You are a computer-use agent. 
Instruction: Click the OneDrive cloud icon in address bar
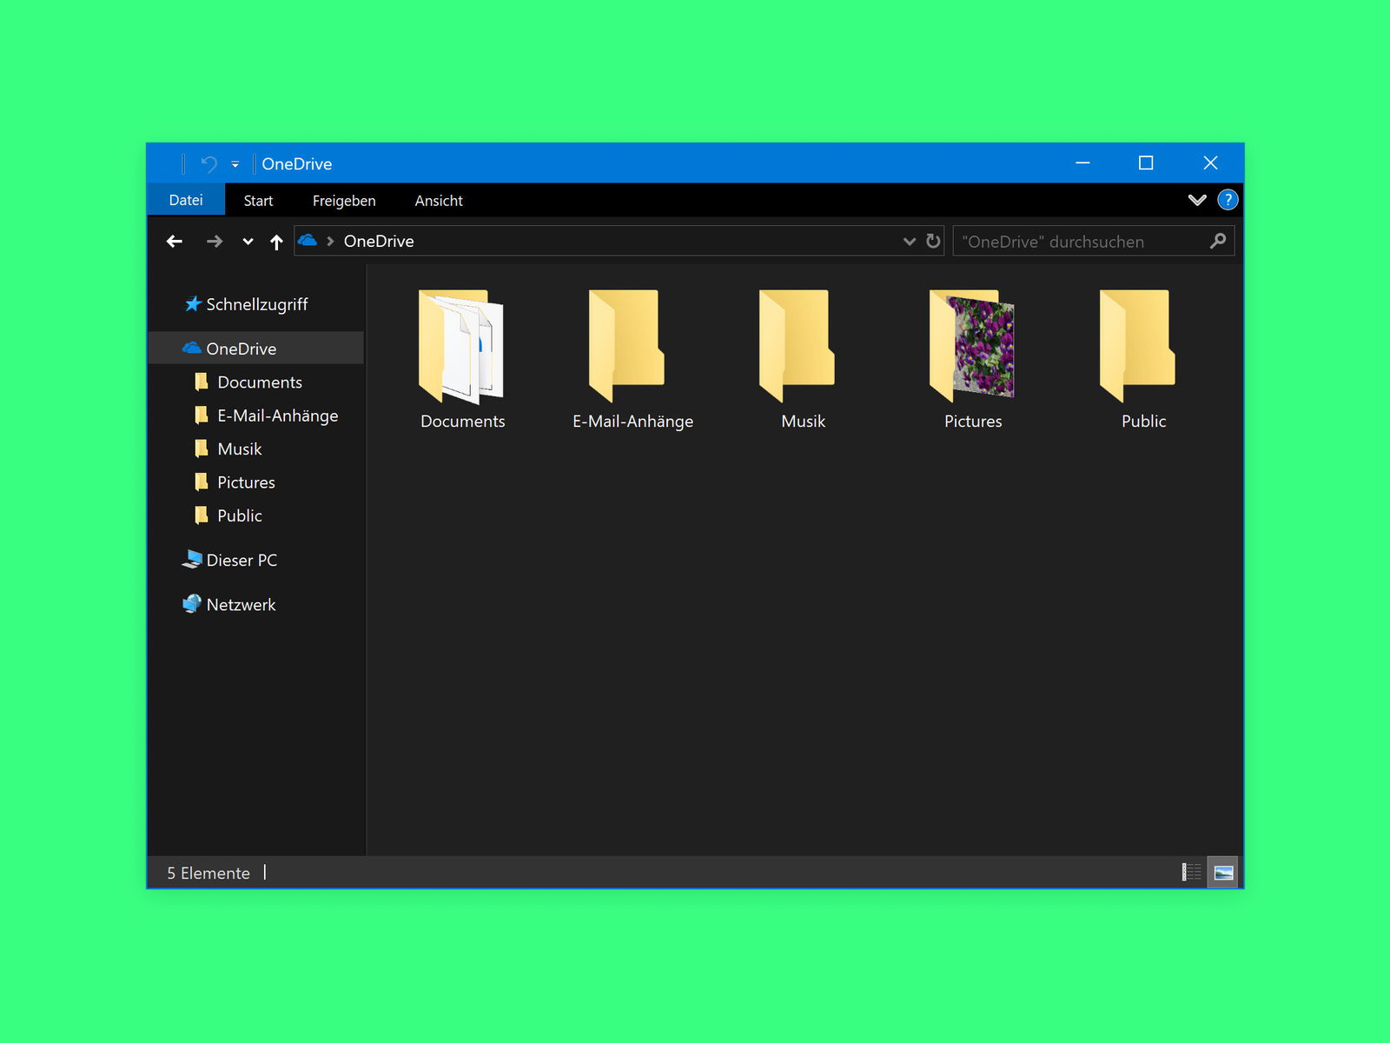(308, 240)
